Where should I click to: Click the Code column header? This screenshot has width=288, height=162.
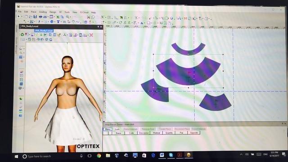(131, 133)
